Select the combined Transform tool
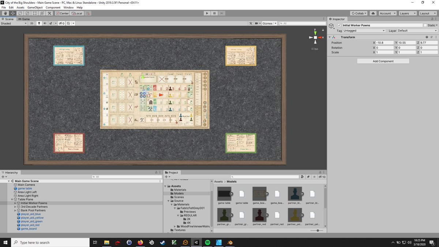 (42, 13)
